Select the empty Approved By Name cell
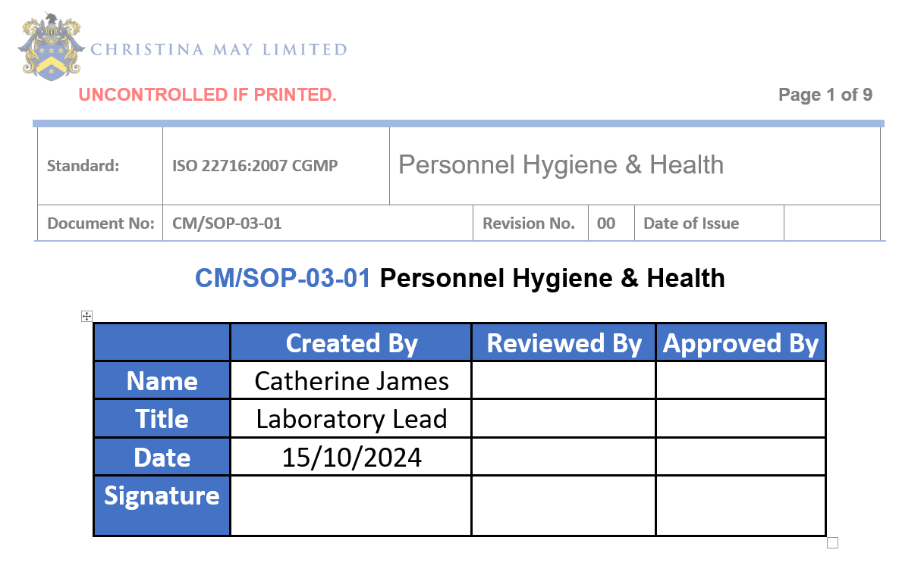 pyautogui.click(x=740, y=380)
